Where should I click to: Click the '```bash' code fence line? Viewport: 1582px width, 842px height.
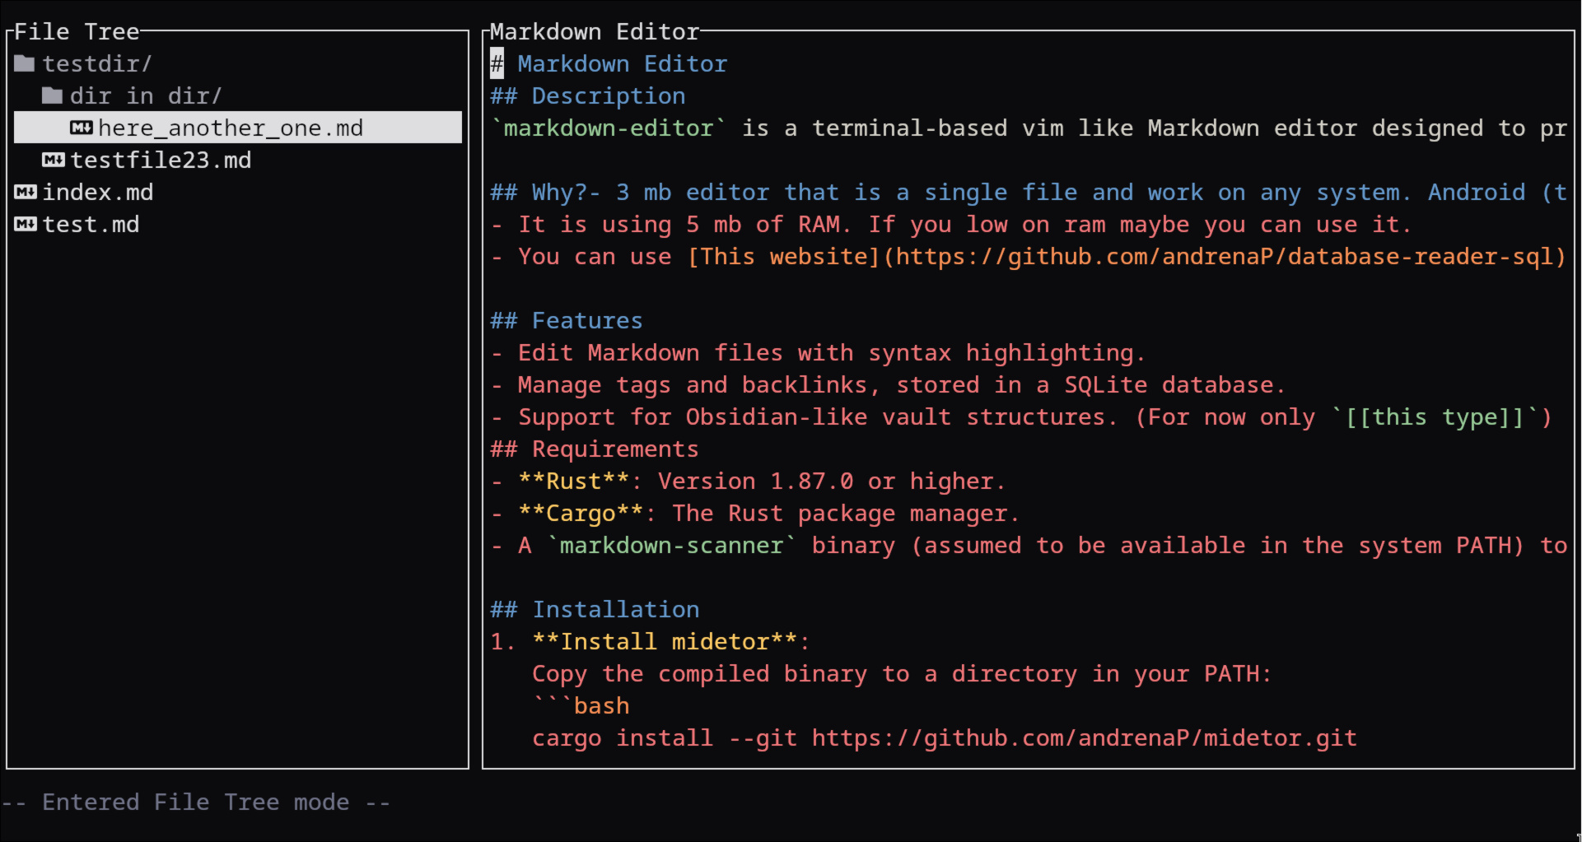[x=581, y=705]
